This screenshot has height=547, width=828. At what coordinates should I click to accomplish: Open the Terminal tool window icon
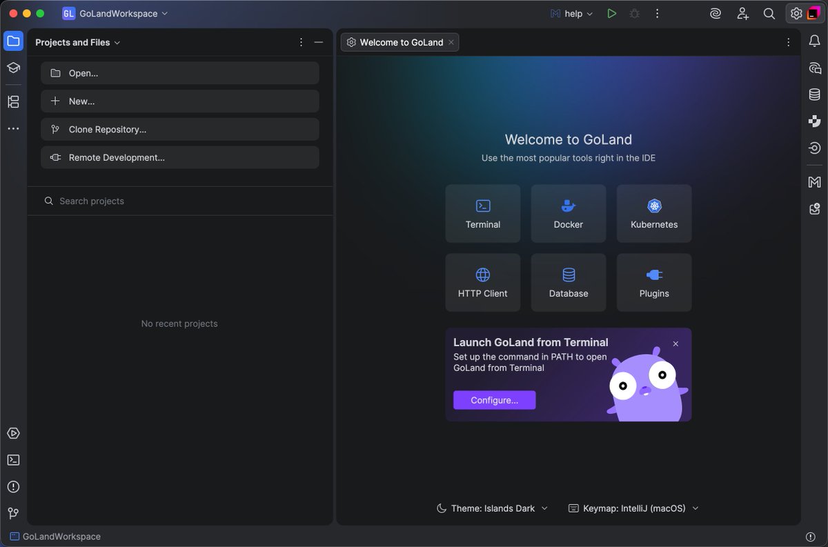click(x=13, y=459)
